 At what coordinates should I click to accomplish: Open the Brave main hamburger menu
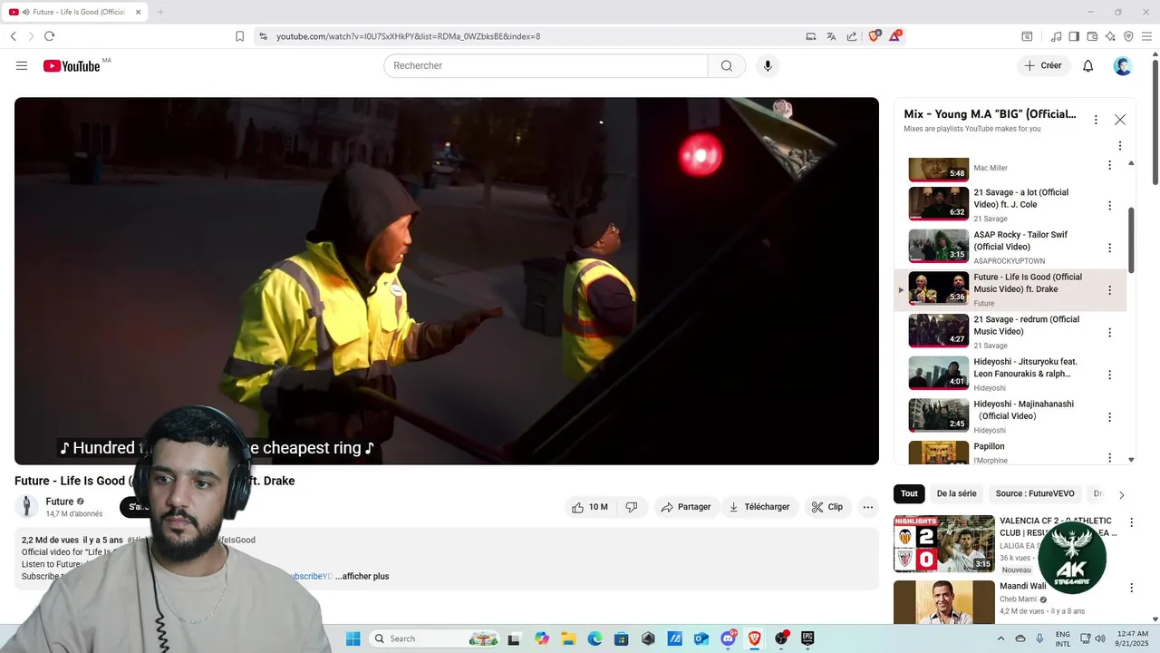[1146, 36]
